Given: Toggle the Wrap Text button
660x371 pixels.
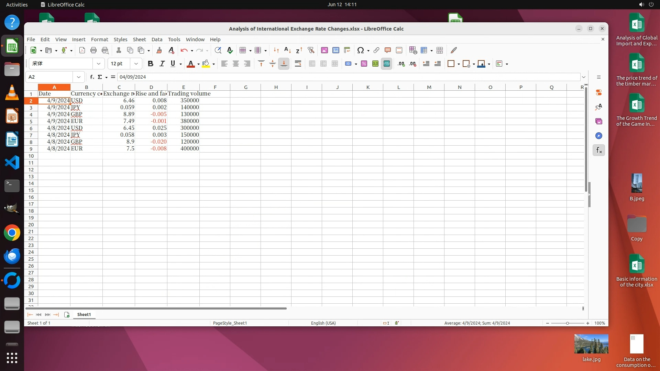Looking at the screenshot, I should (x=298, y=64).
